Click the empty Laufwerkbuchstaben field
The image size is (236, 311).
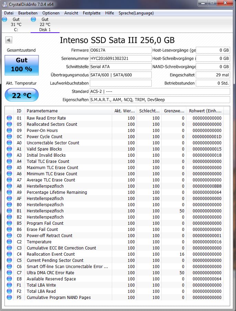pyautogui.click(x=120, y=83)
